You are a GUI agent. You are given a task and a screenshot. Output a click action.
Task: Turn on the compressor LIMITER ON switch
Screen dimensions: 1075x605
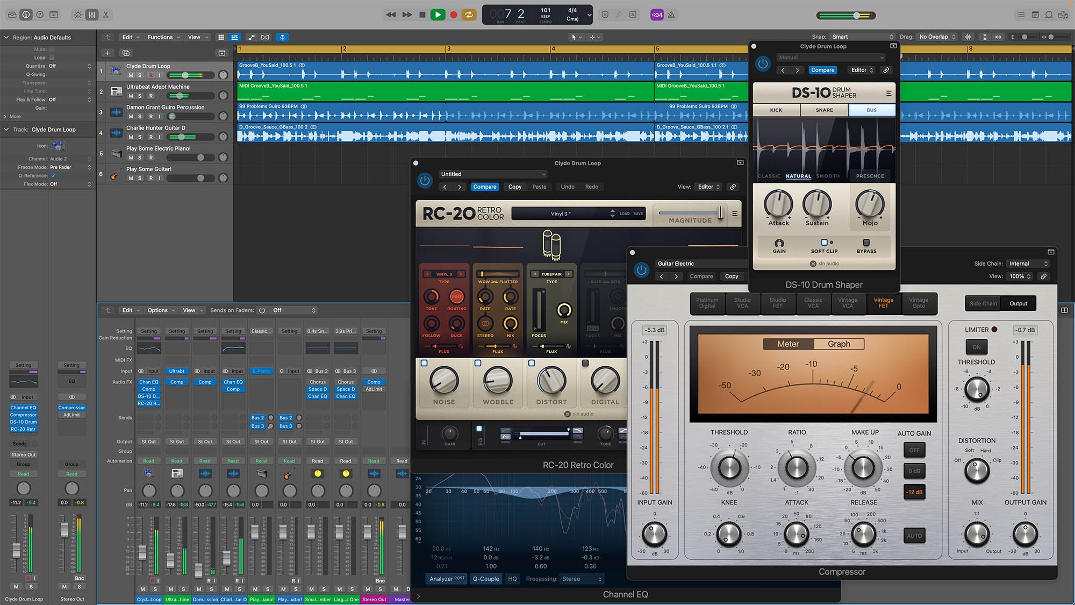pos(976,347)
